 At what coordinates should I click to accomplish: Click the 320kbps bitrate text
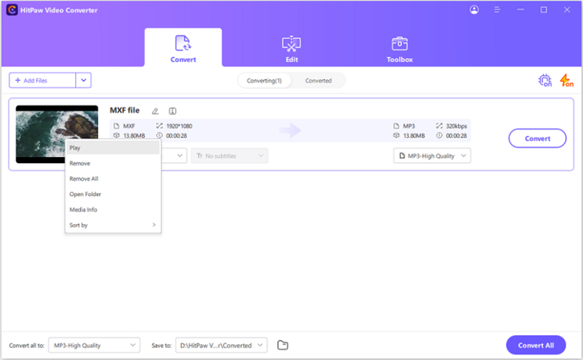point(456,126)
